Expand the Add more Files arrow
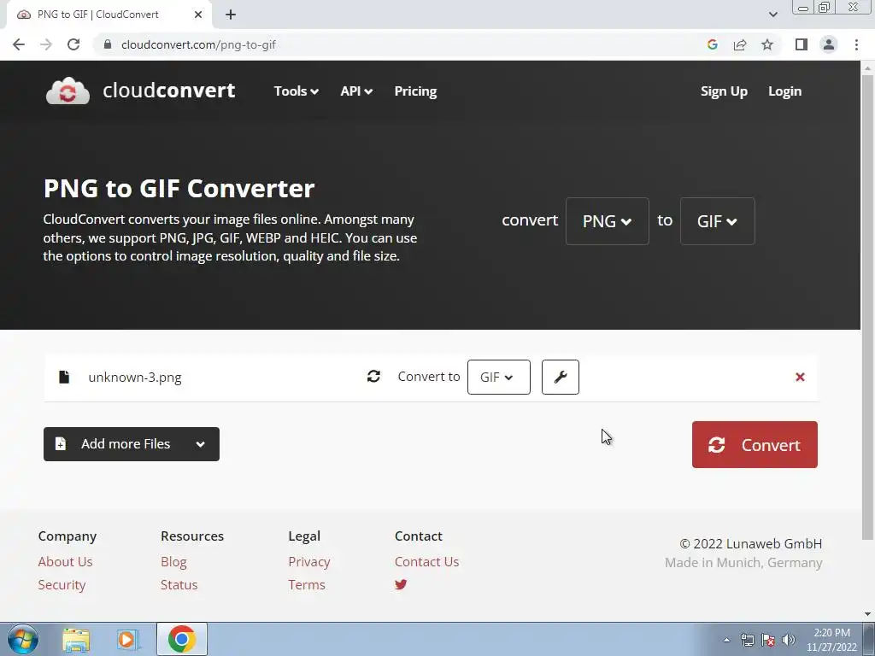This screenshot has height=656, width=875. point(200,444)
